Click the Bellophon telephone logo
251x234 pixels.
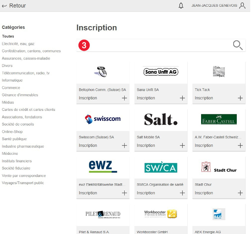click(x=101, y=72)
